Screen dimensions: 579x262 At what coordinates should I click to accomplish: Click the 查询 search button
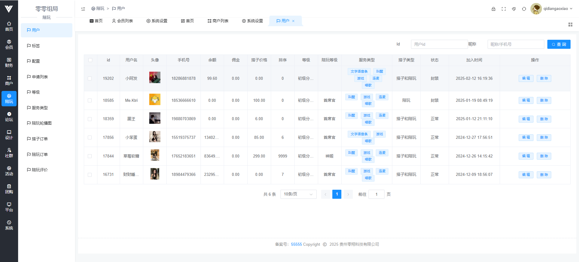pos(558,44)
